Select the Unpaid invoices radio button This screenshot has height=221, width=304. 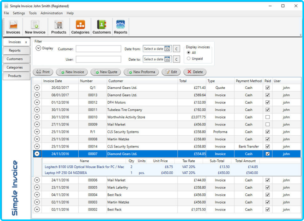pos(188,58)
